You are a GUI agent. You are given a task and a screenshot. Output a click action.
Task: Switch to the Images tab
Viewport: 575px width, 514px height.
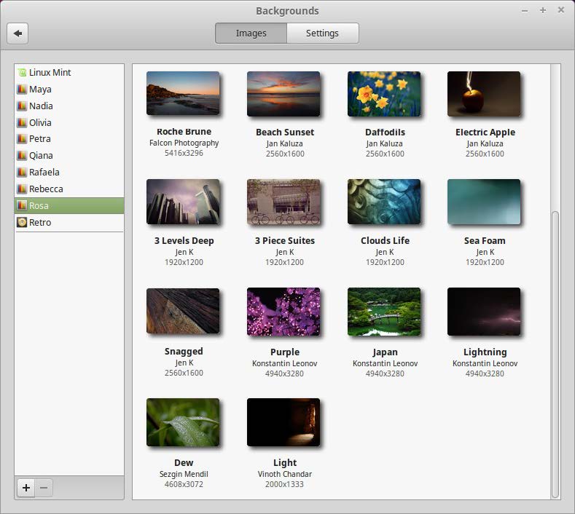tap(251, 33)
